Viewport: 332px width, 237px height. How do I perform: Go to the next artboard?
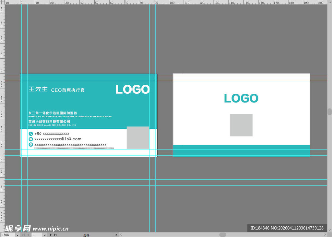[51, 235]
